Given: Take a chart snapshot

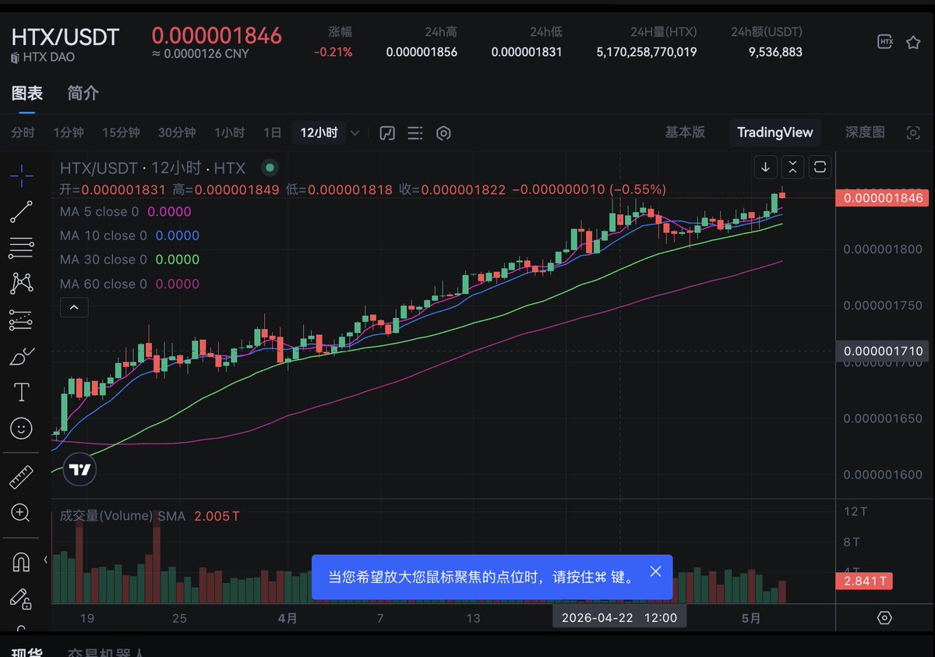Looking at the screenshot, I should click(913, 132).
